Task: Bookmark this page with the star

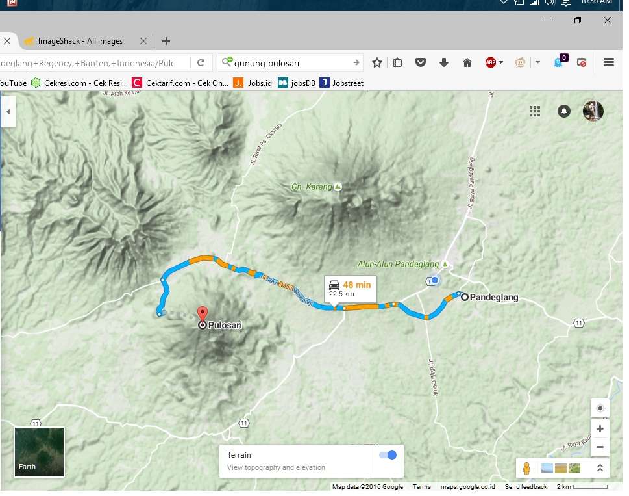Action: point(377,62)
